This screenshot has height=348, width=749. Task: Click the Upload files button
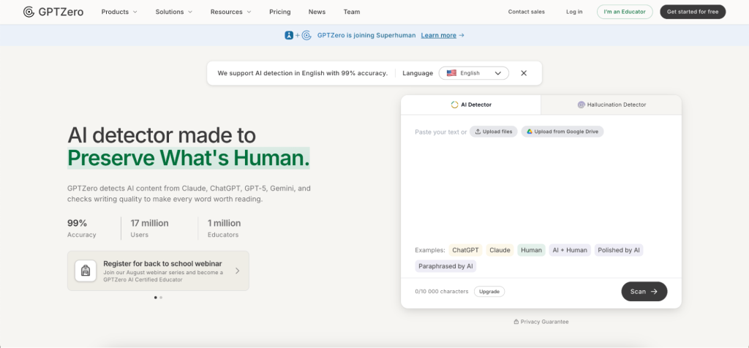click(494, 132)
